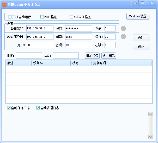The image size is (158, 143).
Task: Click the 查询 interval field
Action: click(110, 28)
